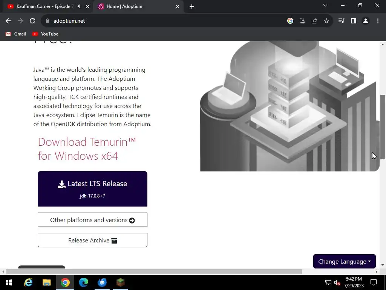Open the Chrome profile icon
Viewport: 386px width, 290px height.
366,21
